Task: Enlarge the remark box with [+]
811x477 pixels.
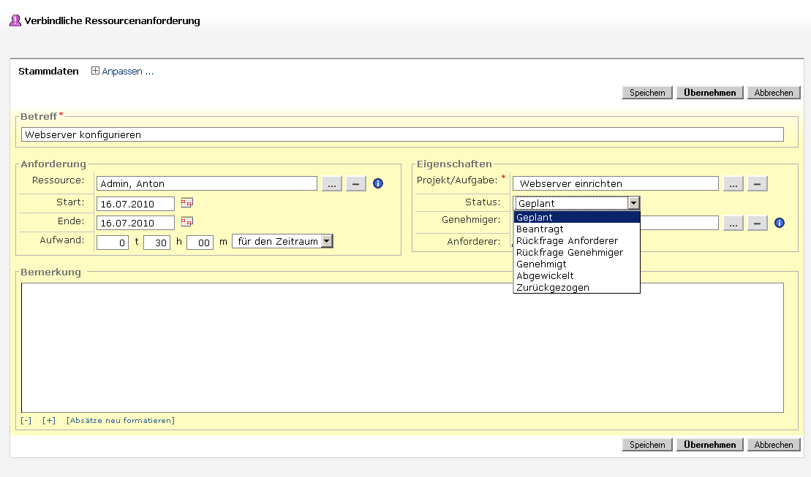Action: [48, 420]
